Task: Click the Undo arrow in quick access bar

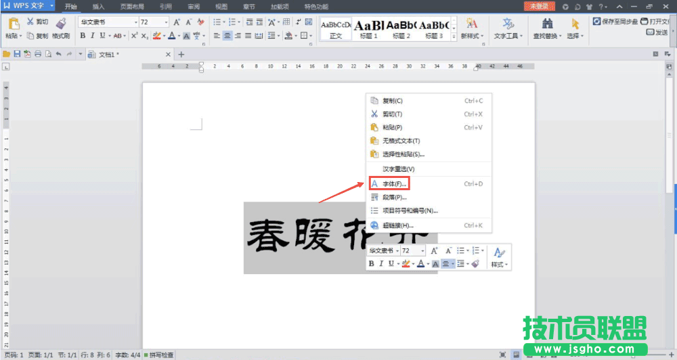Action: pyautogui.click(x=59, y=54)
